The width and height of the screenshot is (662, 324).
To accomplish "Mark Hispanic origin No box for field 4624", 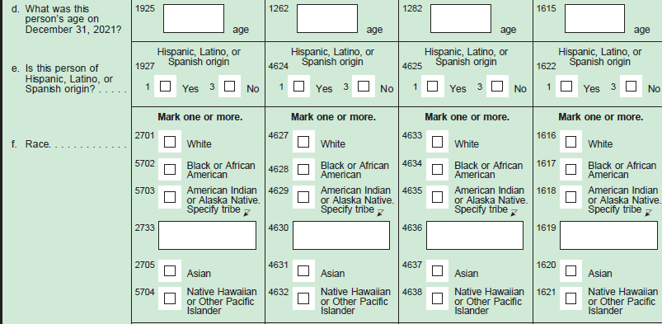I will point(363,87).
